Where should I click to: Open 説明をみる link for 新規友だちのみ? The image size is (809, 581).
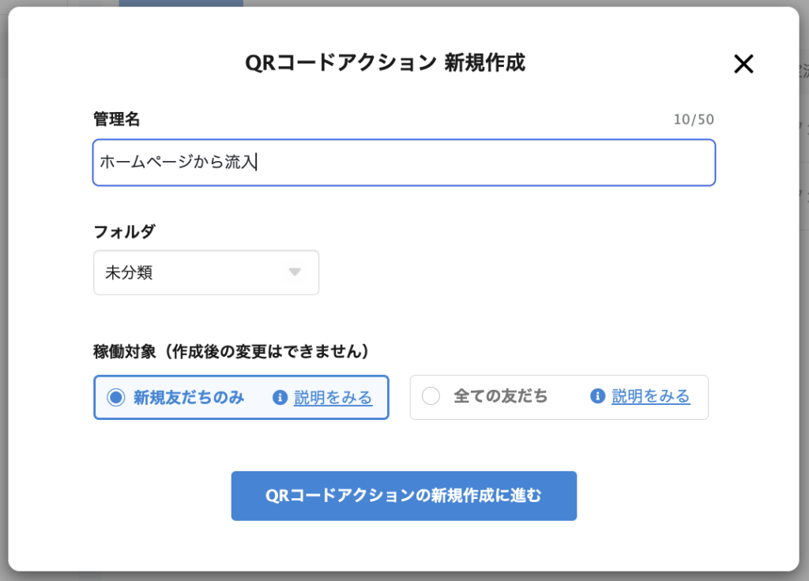(x=333, y=398)
